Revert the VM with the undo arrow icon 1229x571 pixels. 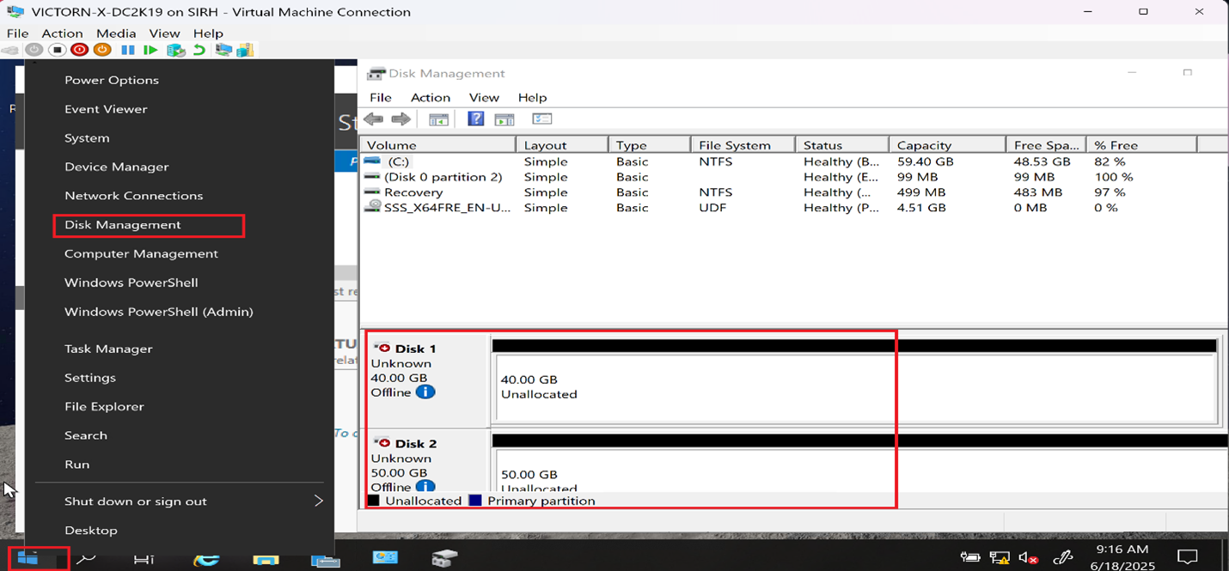pyautogui.click(x=199, y=49)
